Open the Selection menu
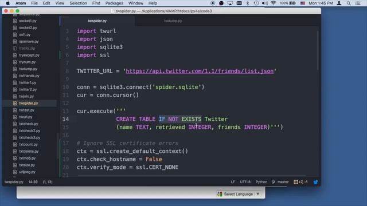 [78, 3]
